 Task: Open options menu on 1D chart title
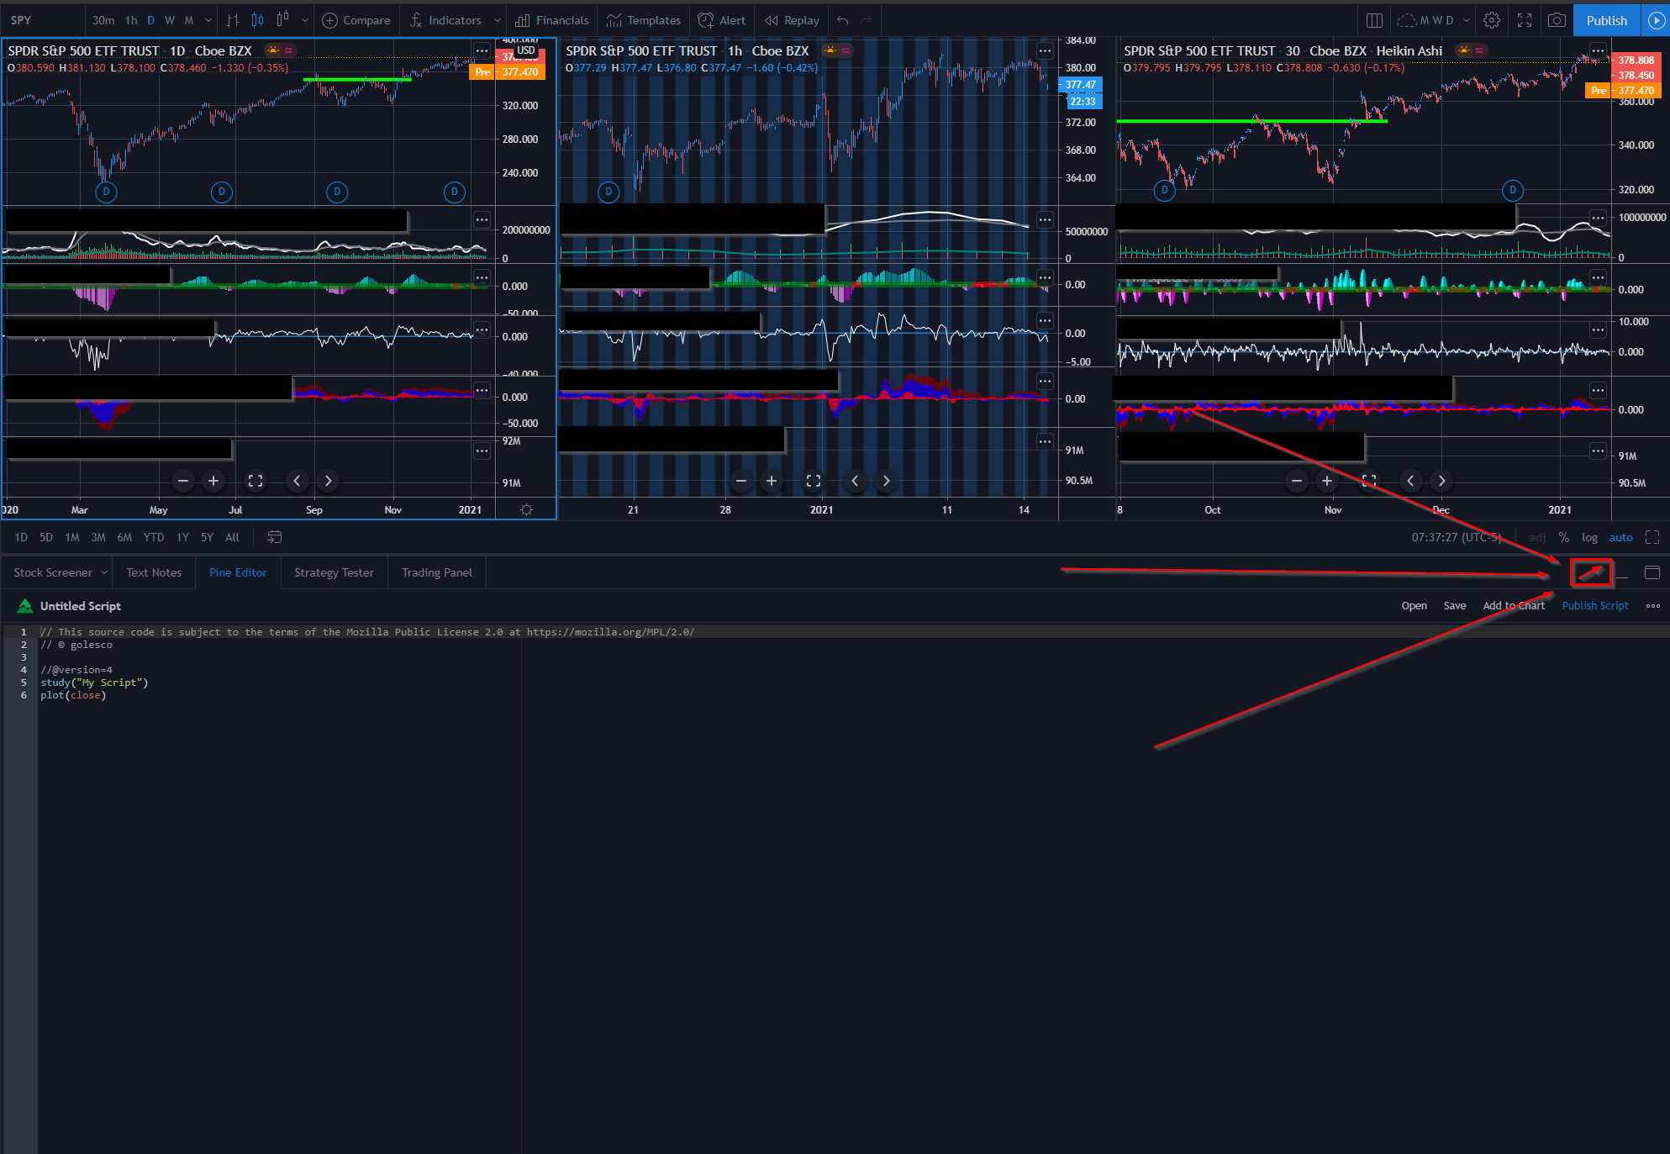point(482,50)
